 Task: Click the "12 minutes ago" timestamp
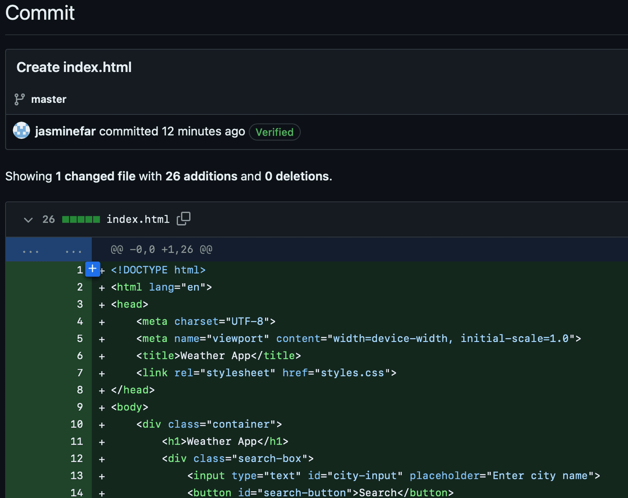pos(203,131)
